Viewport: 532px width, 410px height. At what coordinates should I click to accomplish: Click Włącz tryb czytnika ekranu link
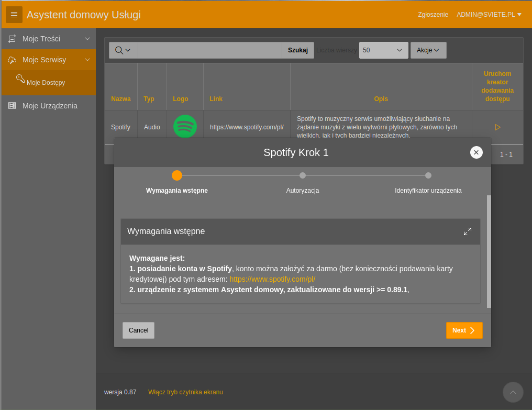pyautogui.click(x=185, y=392)
